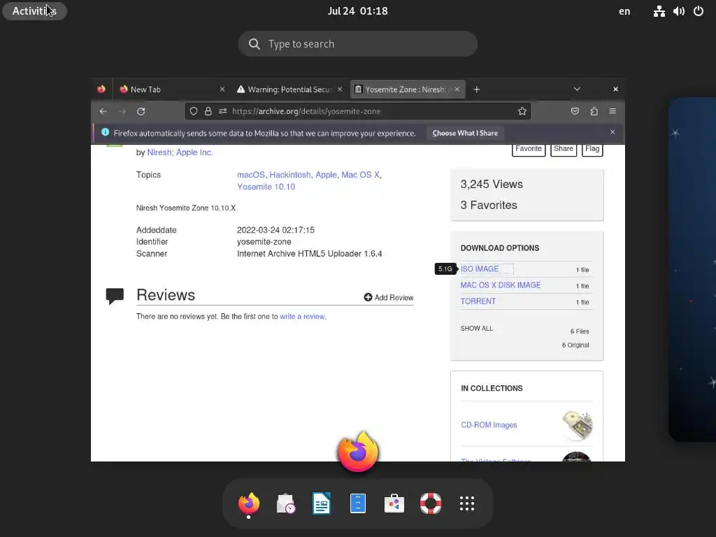Open the Help lifebuoy app
This screenshot has height=537, width=716.
coord(431,503)
